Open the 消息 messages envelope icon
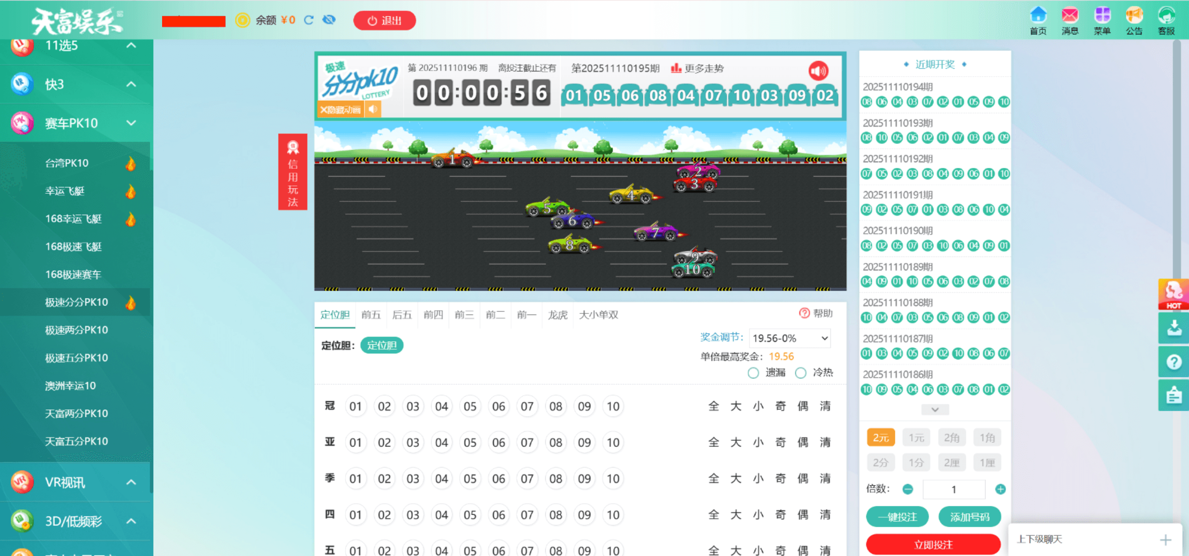1189x556 pixels. [x=1070, y=16]
